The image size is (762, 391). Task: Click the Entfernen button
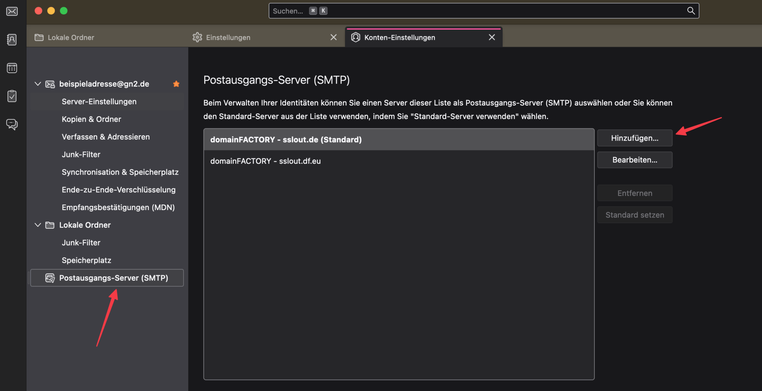coord(635,193)
